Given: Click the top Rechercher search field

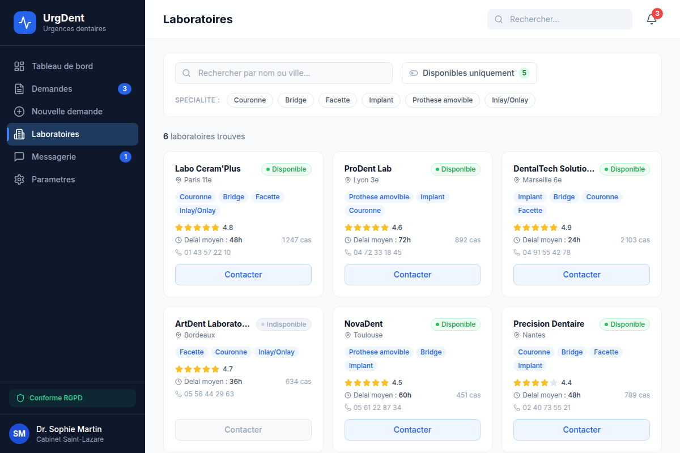Looking at the screenshot, I should click(560, 19).
